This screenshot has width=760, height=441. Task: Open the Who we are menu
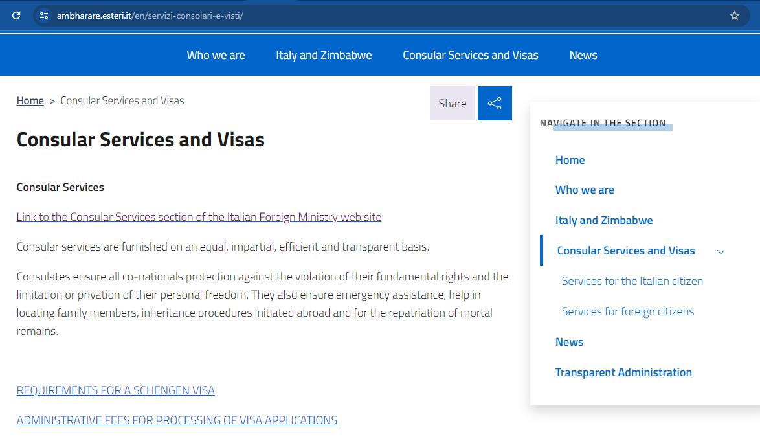point(216,55)
